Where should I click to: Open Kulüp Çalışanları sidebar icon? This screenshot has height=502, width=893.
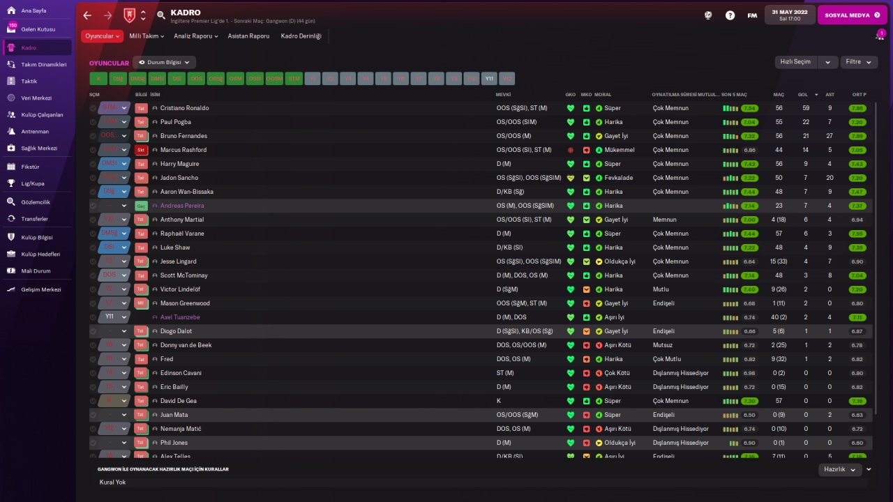11,114
